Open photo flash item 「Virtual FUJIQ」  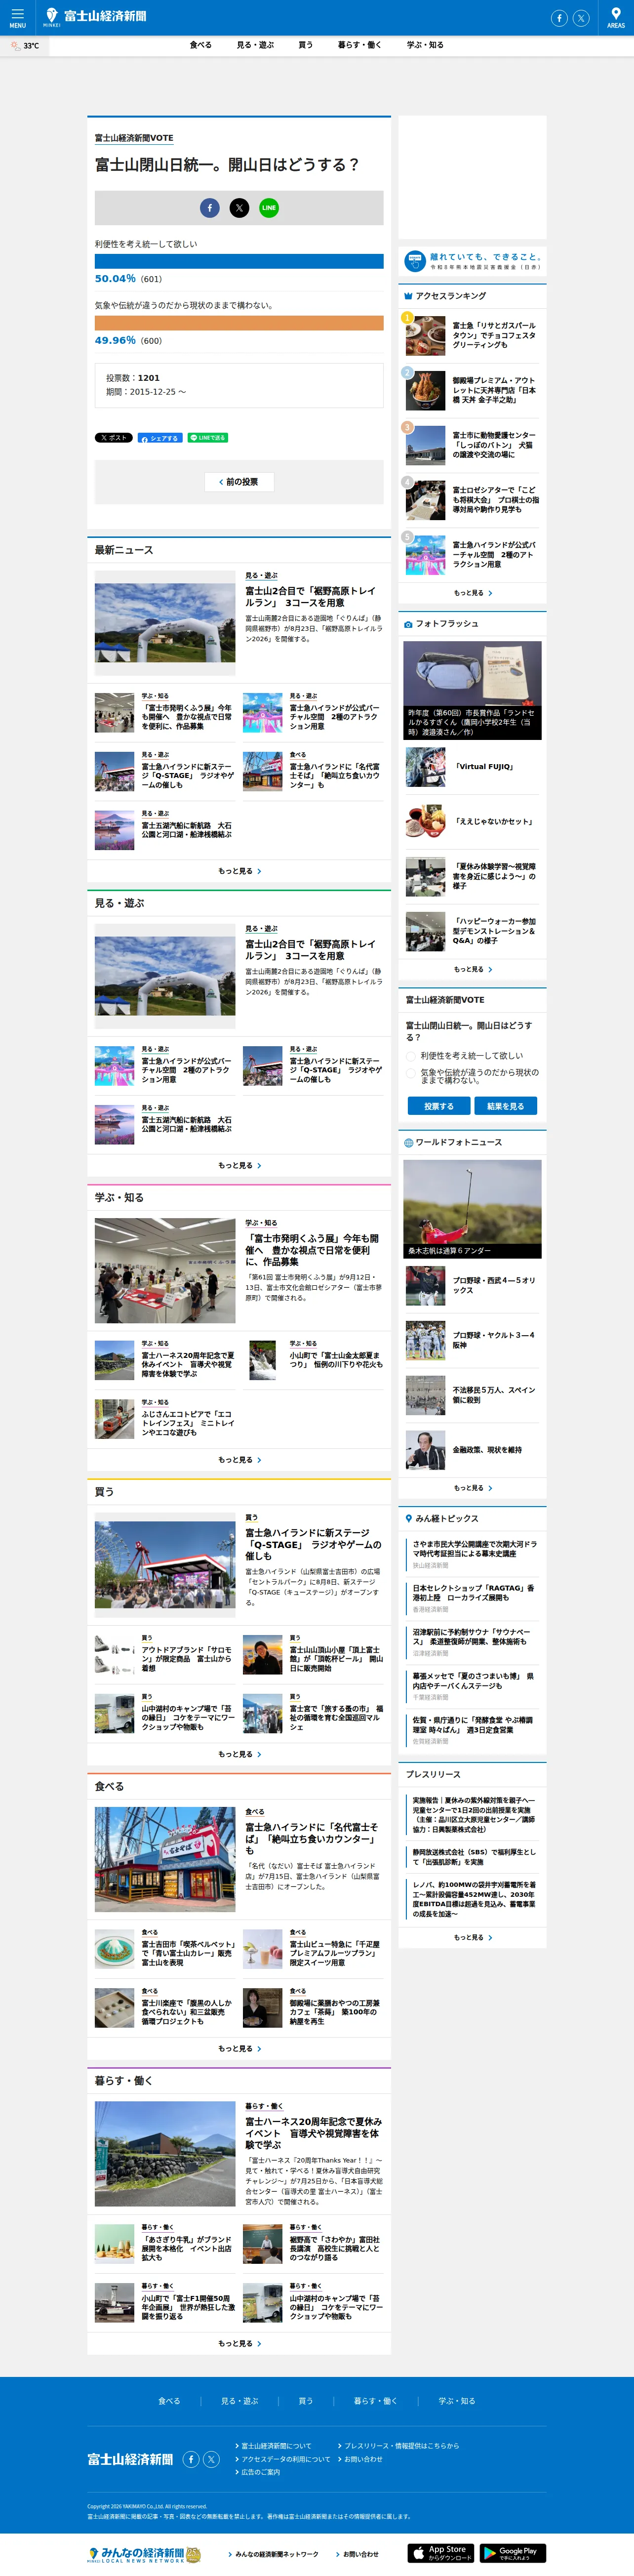pos(472,767)
